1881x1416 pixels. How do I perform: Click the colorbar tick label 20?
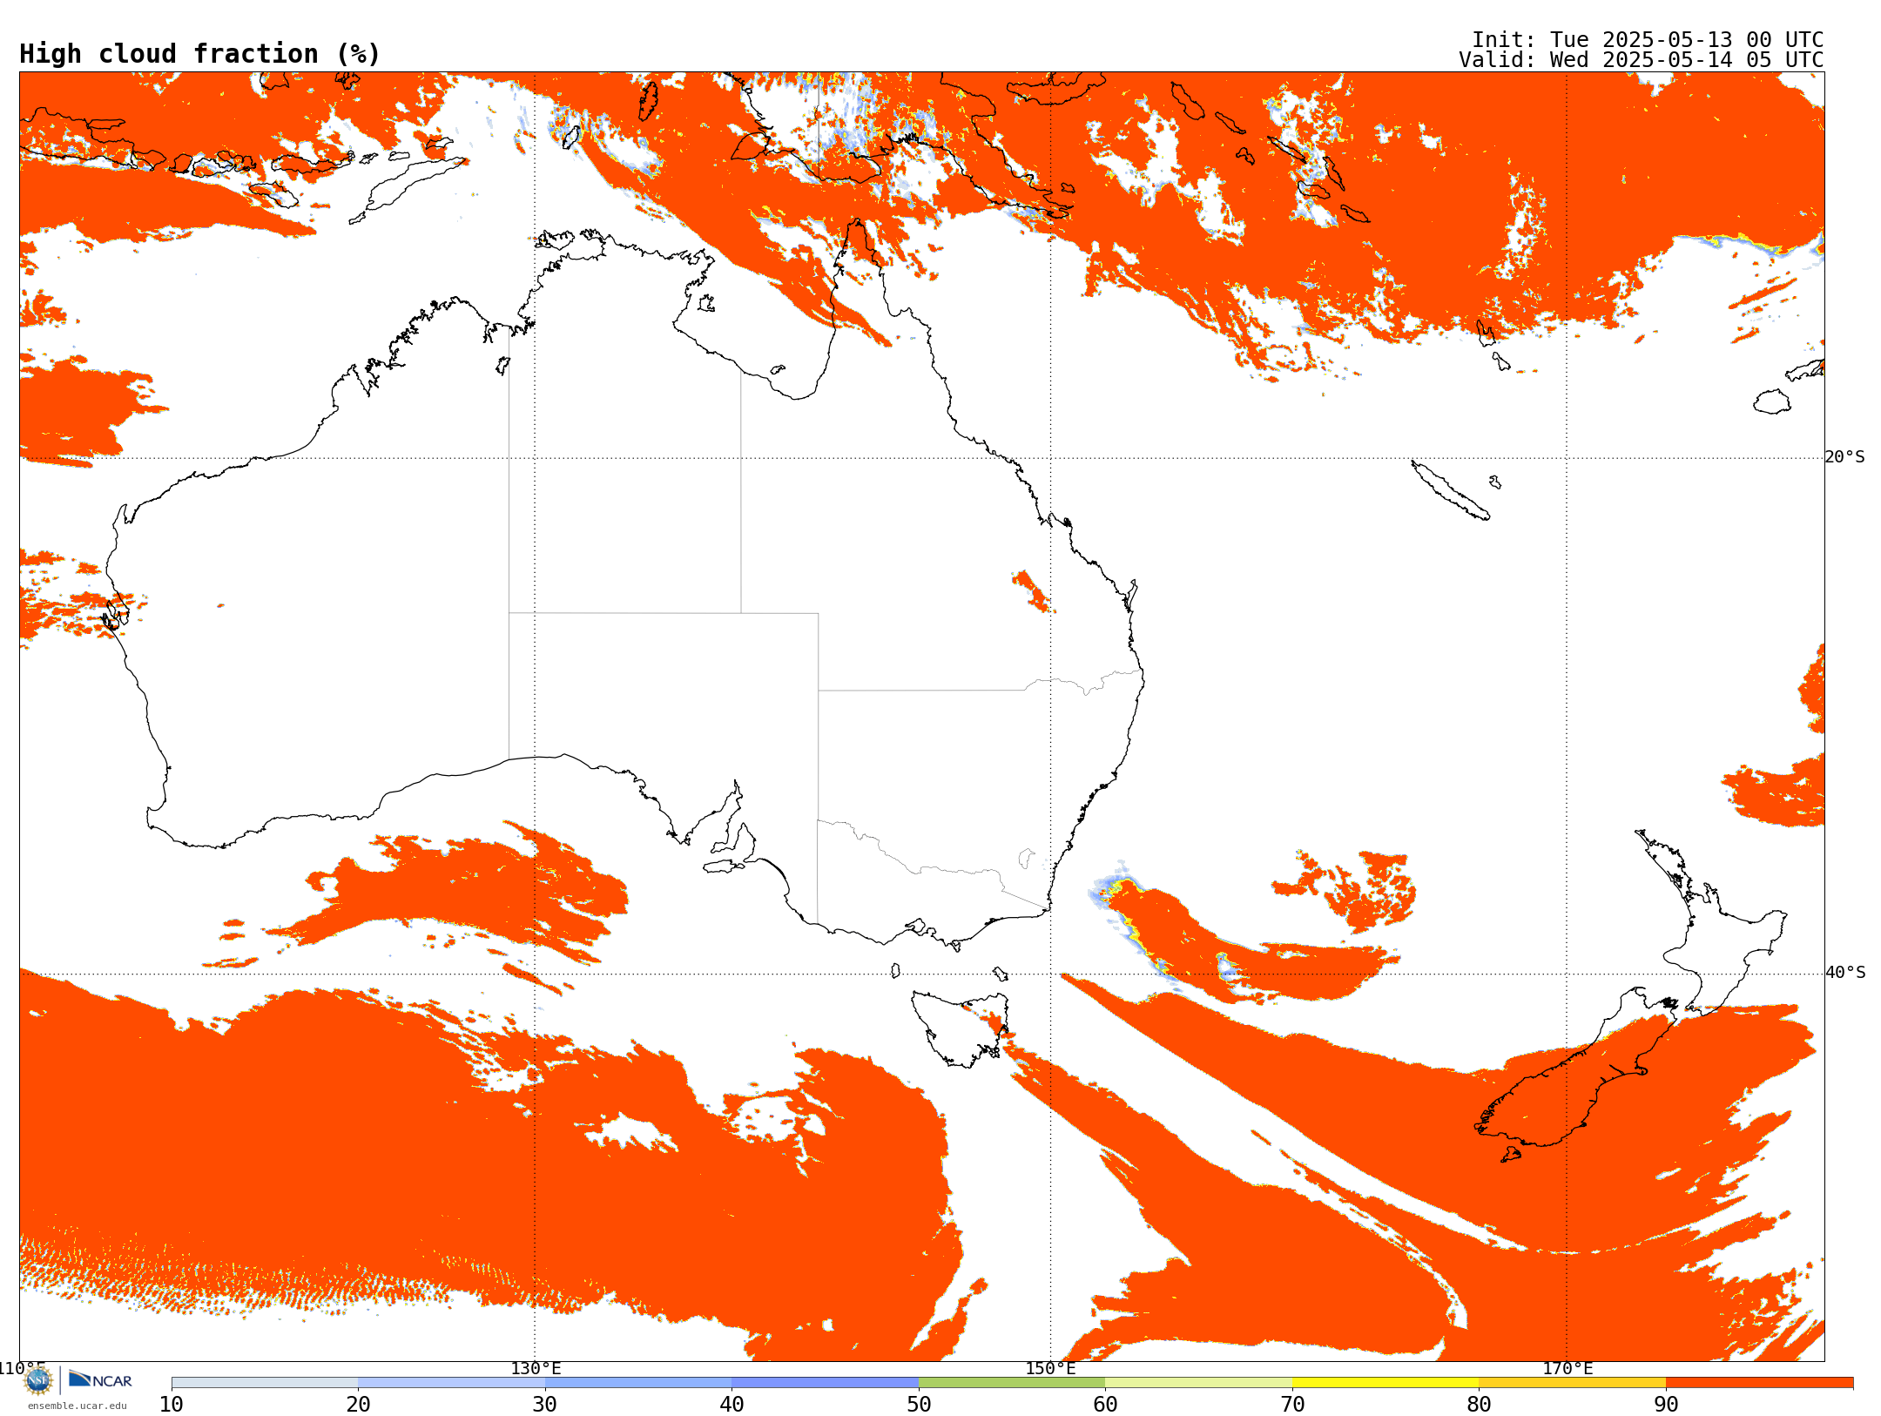coord(358,1404)
